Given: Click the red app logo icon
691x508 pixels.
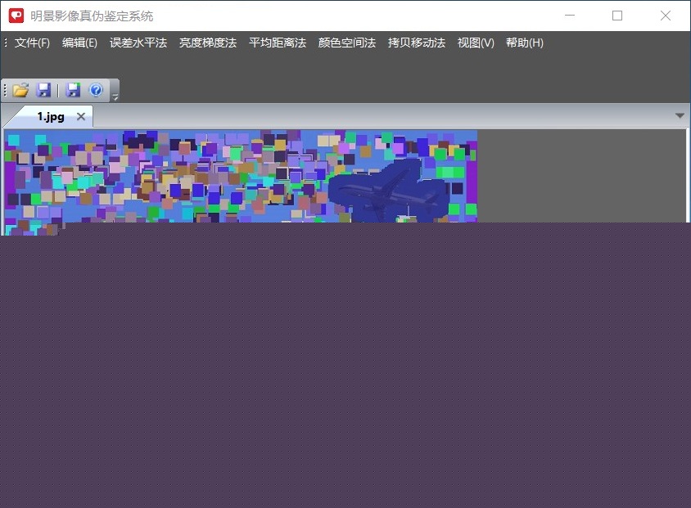Looking at the screenshot, I should tap(16, 16).
